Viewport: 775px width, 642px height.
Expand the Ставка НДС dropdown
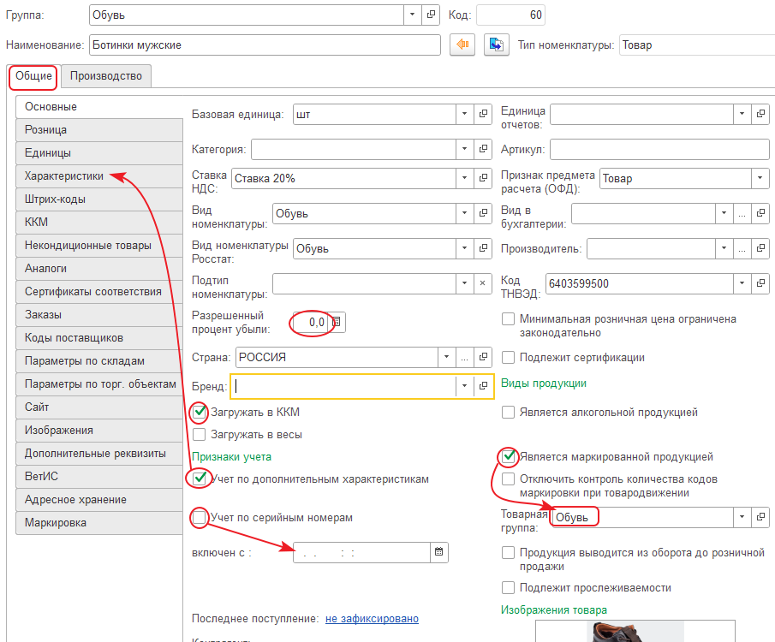pos(464,178)
